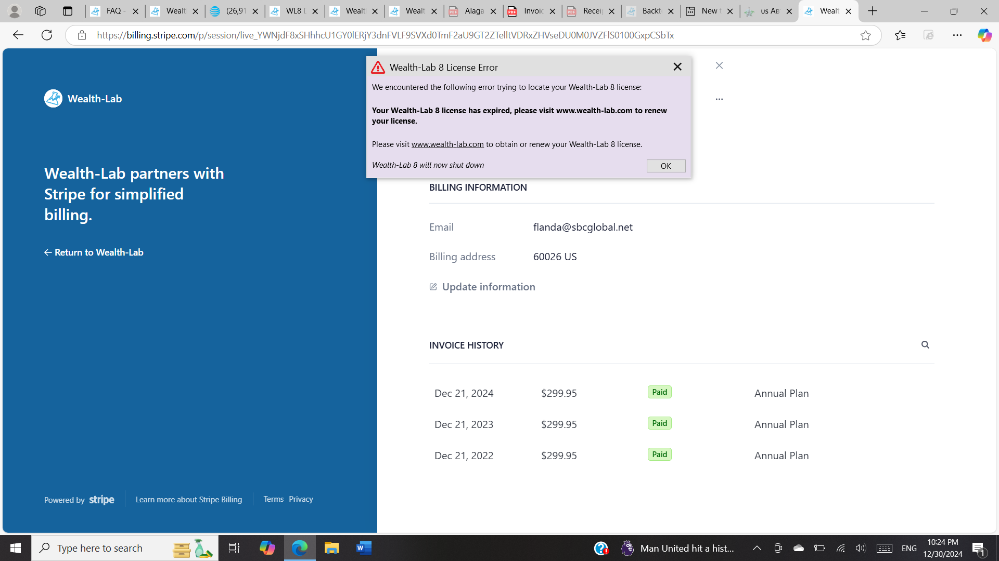This screenshot has height=561, width=999.
Task: Open File Explorer from the taskbar
Action: click(331, 548)
